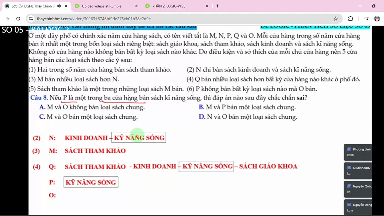This screenshot has height=216, width=384.
Task: Click condition (4) Q bán nhiều loại sách hơn
Action: [x=273, y=79]
